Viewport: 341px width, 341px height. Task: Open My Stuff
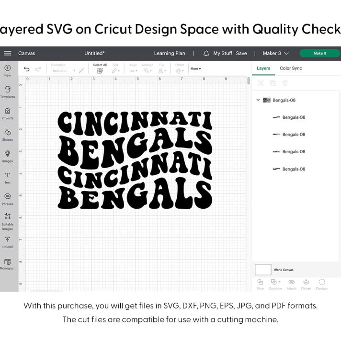click(x=223, y=53)
